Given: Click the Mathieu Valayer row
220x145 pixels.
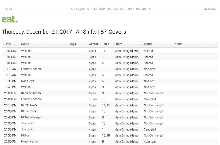Looking at the screenshot, I should click(110, 117).
